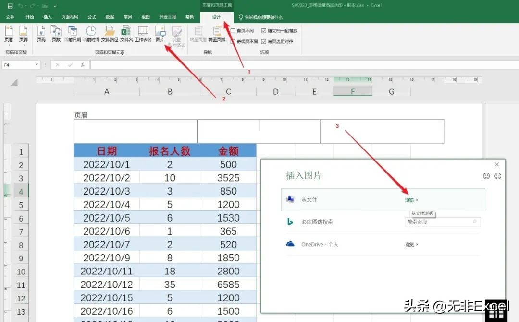The height and width of the screenshot is (322, 519).
Task: Expand the Name Box dropdown arrow
Action: tap(37, 65)
